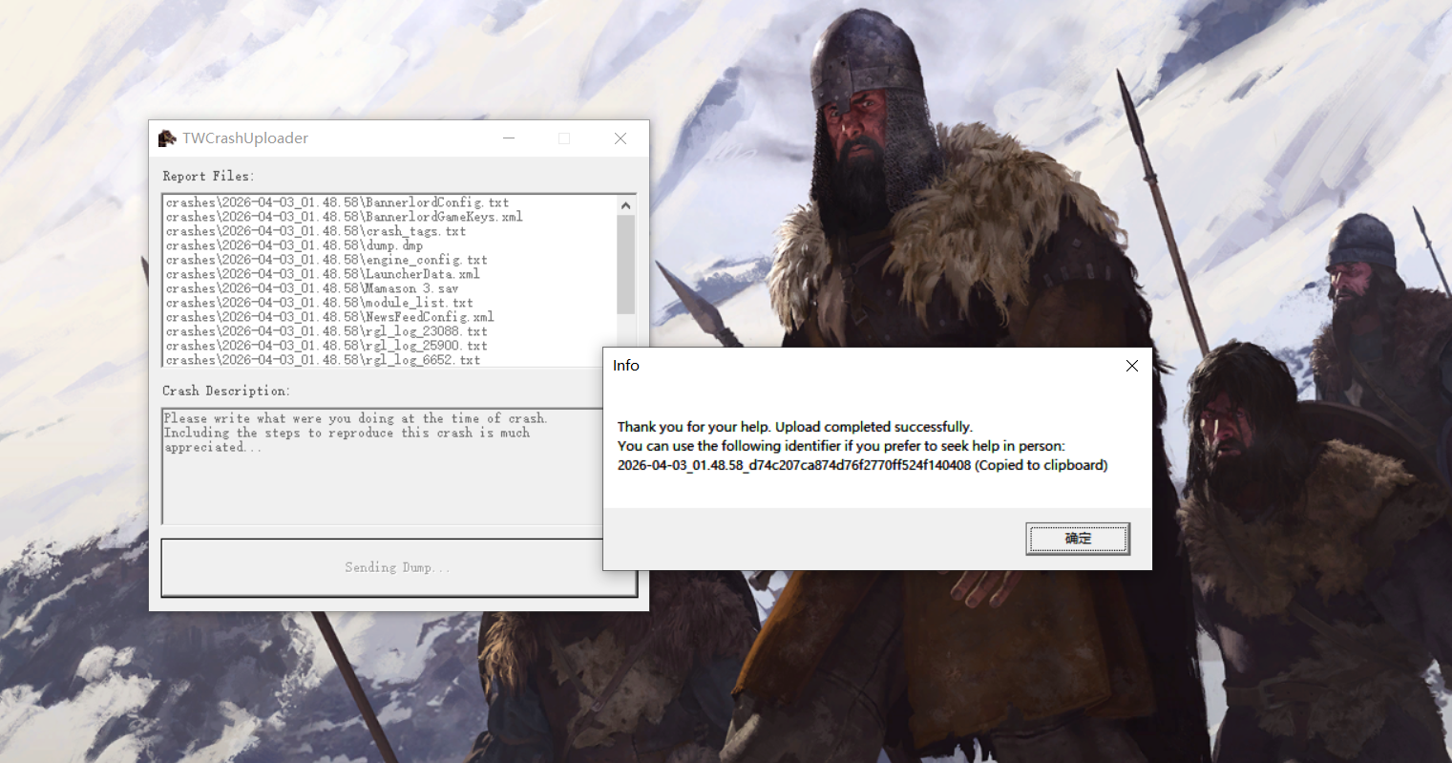This screenshot has width=1452, height=763.
Task: Close the TWCrashUploader window
Action: coord(620,138)
